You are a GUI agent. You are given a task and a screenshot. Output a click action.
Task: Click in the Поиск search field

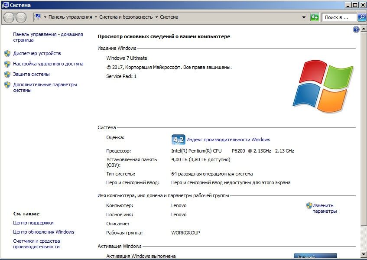(339, 17)
